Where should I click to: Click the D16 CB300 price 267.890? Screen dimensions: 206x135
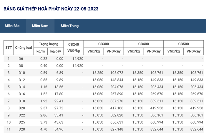pos(117,94)
